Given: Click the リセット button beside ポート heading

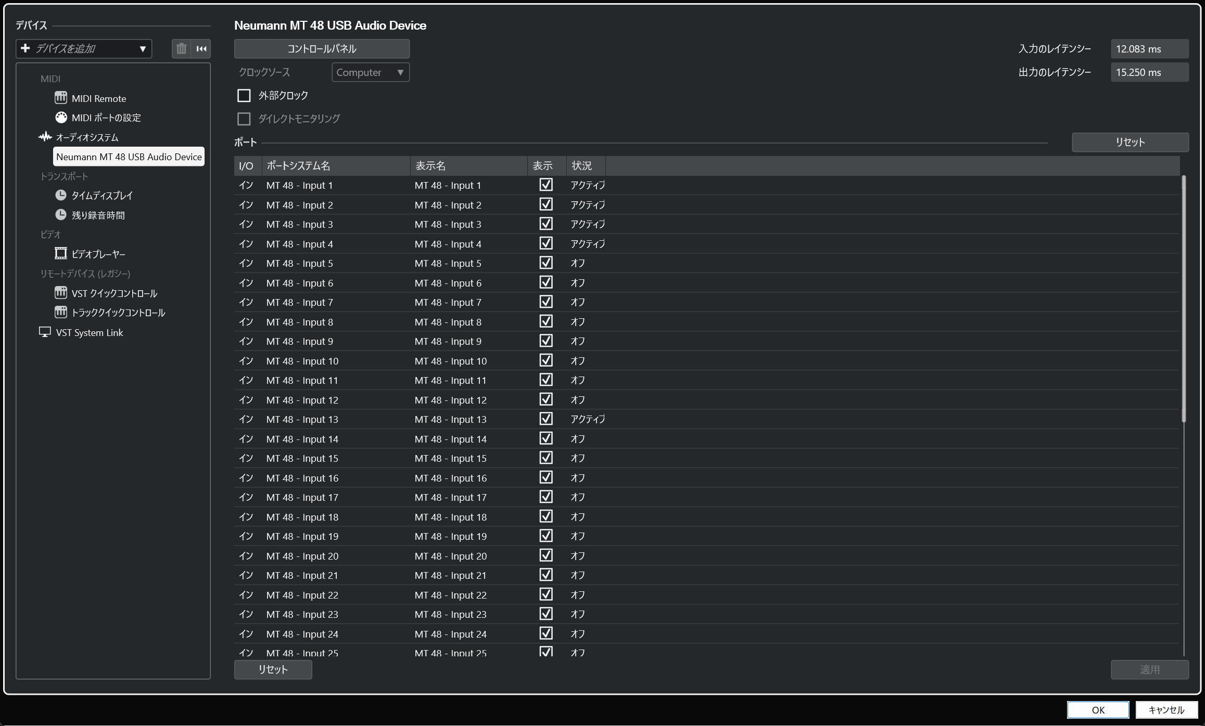Looking at the screenshot, I should coord(1130,142).
